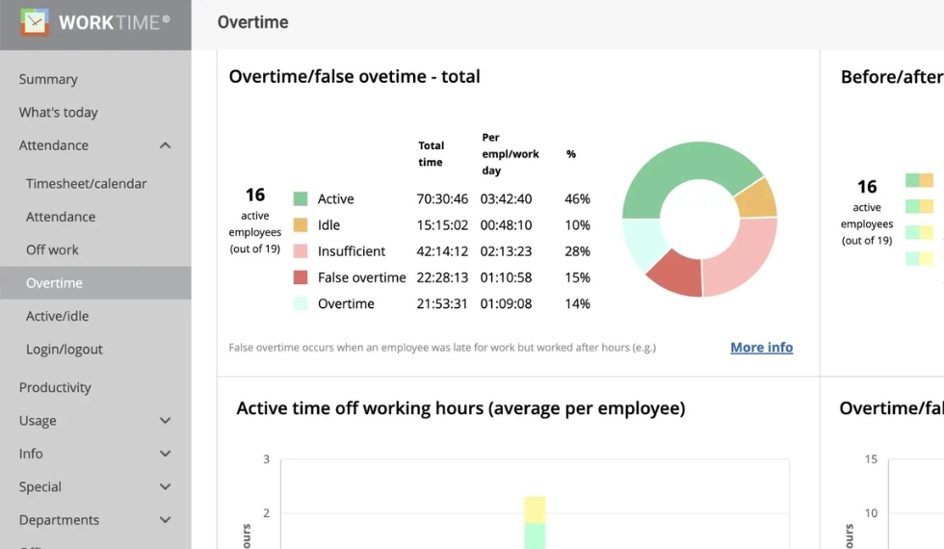Open the Active/idle report
The width and height of the screenshot is (944, 549).
pyautogui.click(x=57, y=316)
